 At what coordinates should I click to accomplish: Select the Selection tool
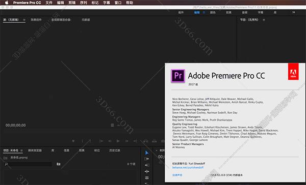point(147,153)
